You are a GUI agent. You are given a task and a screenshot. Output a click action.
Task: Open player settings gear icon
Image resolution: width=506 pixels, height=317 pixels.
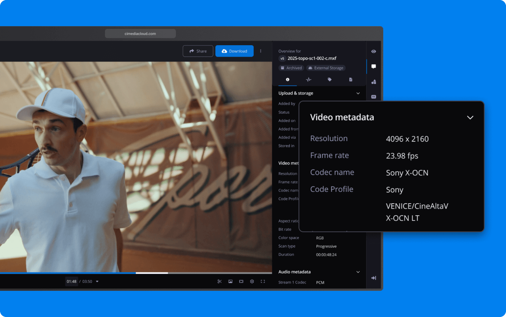(x=252, y=281)
